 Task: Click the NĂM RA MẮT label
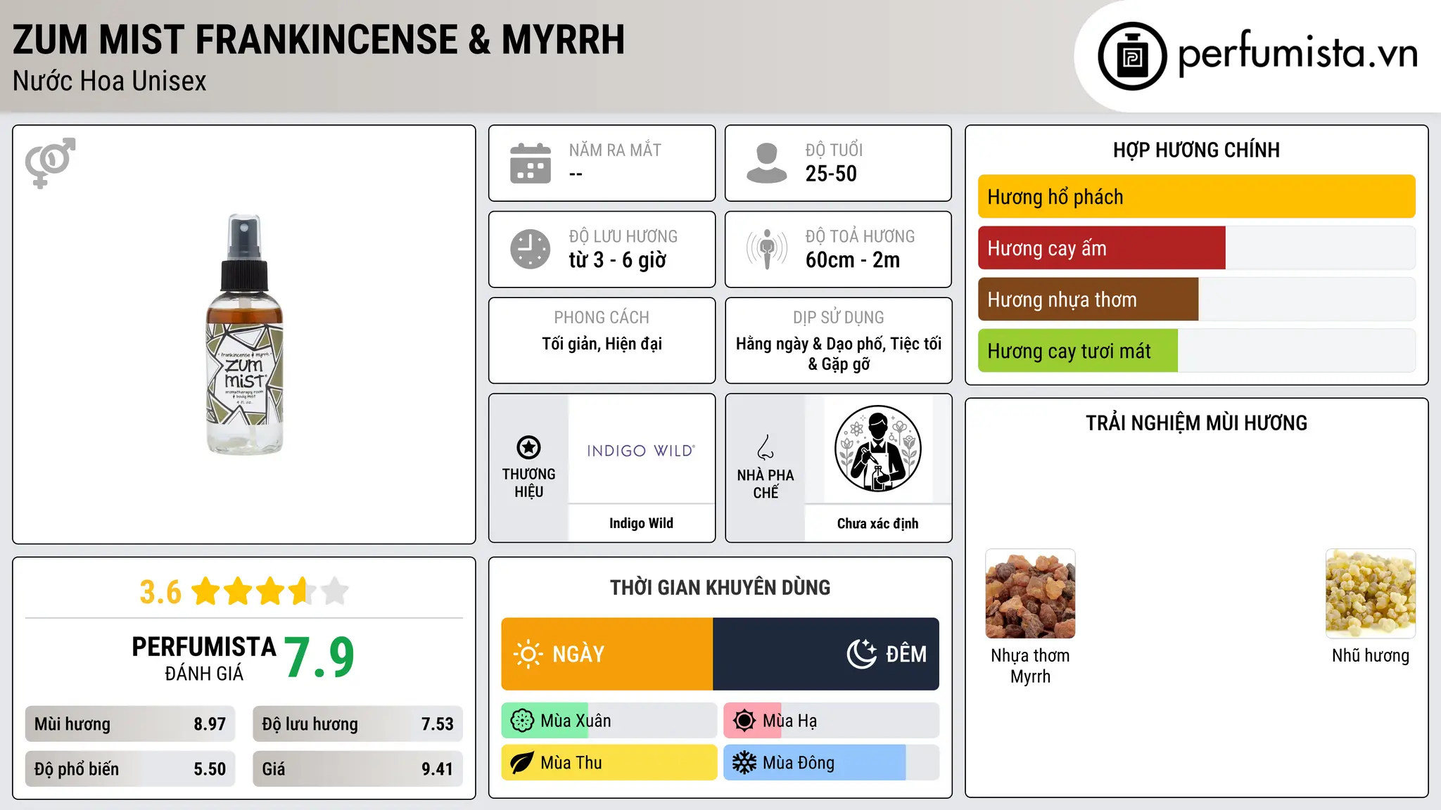pos(615,150)
